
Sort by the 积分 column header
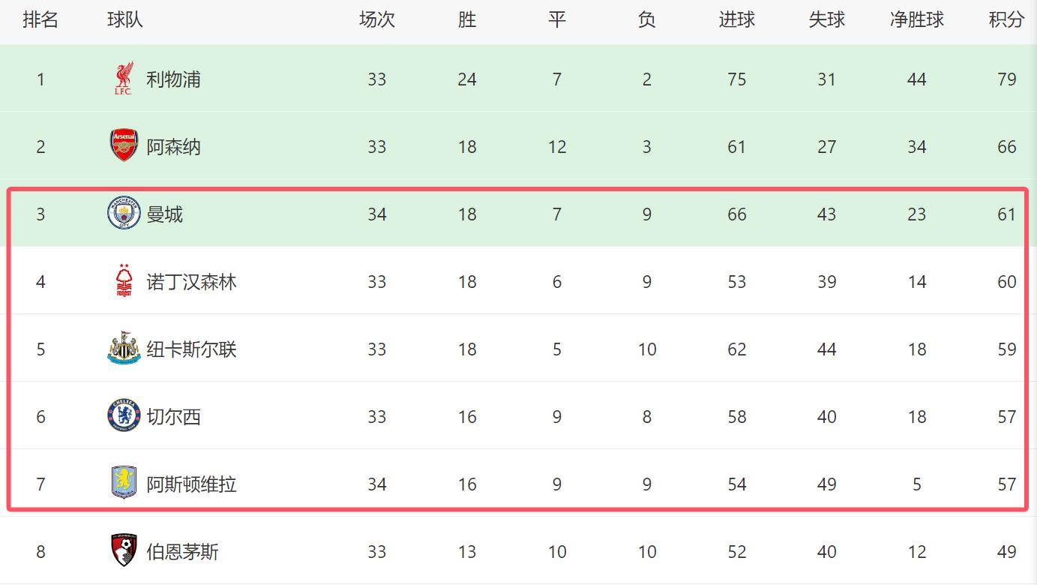(1006, 19)
